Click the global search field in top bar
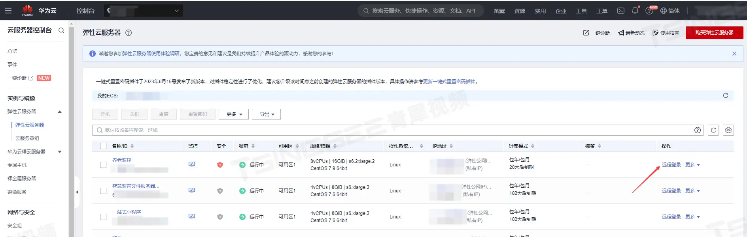747x237 pixels. pyautogui.click(x=421, y=11)
